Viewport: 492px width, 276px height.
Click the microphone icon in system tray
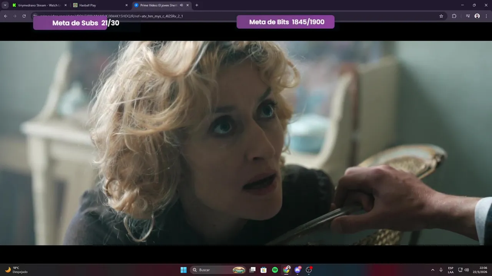[x=441, y=270]
